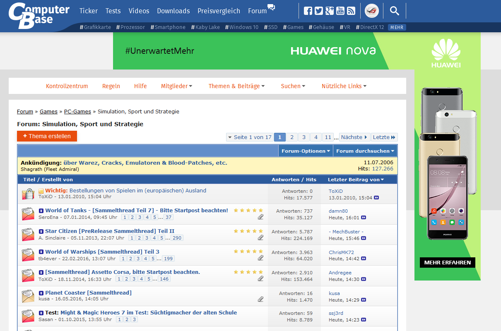The image size is (501, 331).
Task: Open the Ticker menu item
Action: [88, 11]
